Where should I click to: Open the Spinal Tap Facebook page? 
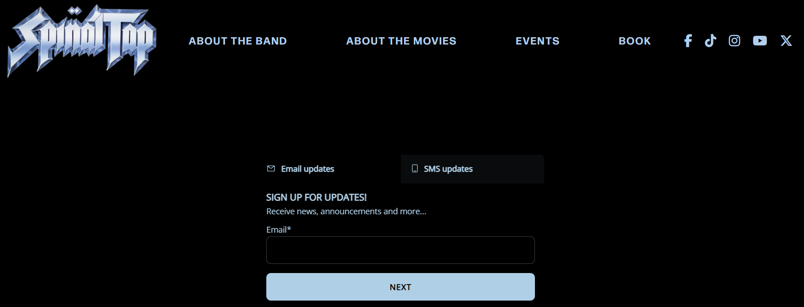[688, 41]
